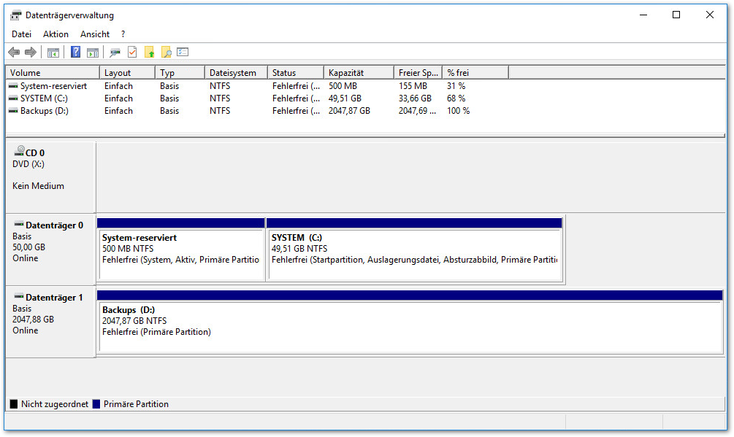The height and width of the screenshot is (437, 734).
Task: Open help via the blue question mark icon
Action: coord(75,53)
